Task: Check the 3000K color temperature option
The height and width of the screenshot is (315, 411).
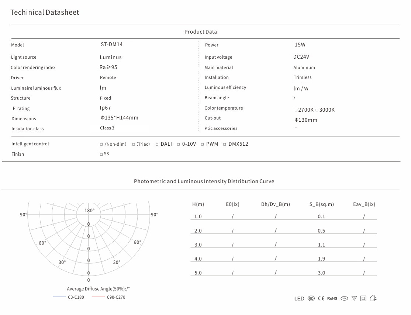Action: coord(317,110)
